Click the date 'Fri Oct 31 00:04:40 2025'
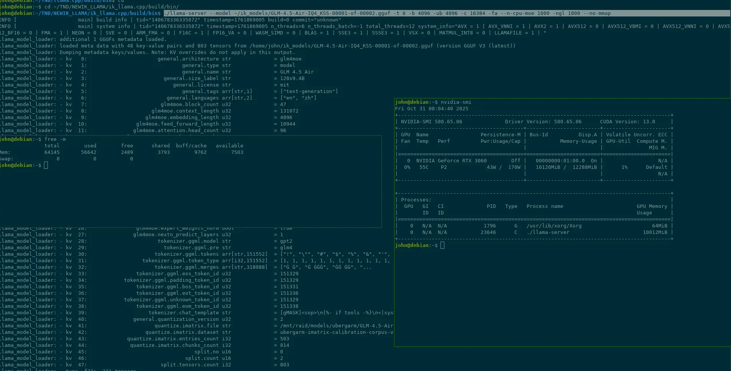Image resolution: width=731 pixels, height=371 pixels. pyautogui.click(x=432, y=109)
